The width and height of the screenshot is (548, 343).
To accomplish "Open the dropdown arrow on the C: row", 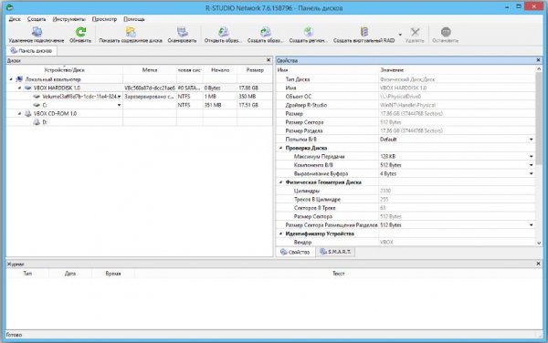I will point(119,105).
